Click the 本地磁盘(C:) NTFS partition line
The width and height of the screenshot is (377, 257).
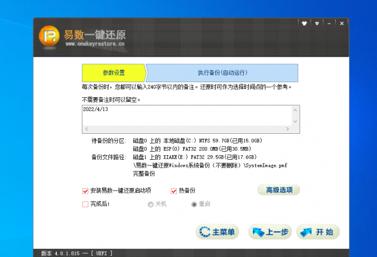tap(197, 141)
